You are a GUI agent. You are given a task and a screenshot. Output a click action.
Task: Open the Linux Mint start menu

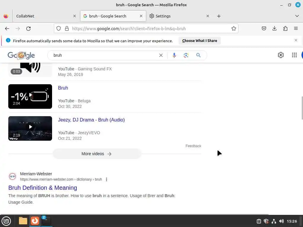[6, 221]
